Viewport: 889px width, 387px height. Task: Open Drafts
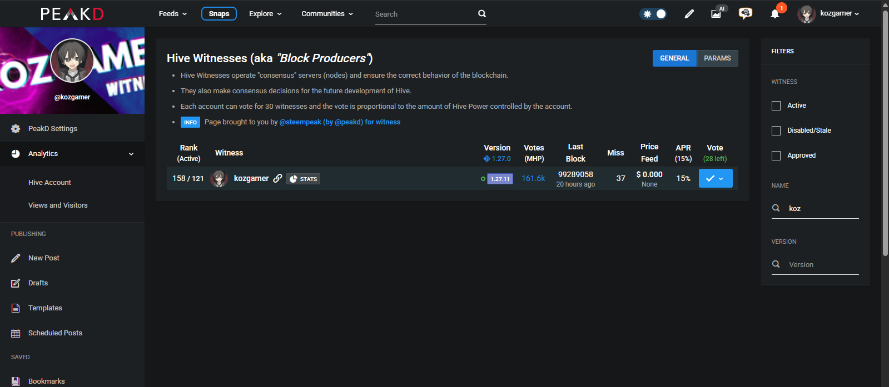point(72,283)
